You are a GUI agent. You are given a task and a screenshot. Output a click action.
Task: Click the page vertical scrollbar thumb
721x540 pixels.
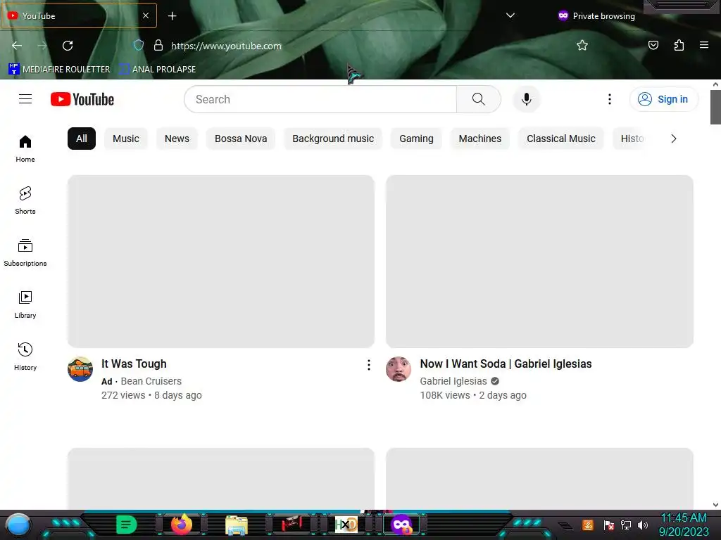point(715,107)
